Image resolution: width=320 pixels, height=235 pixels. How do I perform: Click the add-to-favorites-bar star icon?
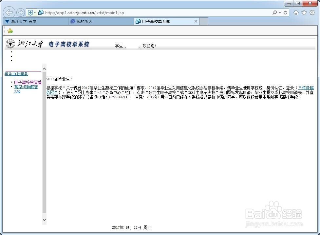pos(10,30)
